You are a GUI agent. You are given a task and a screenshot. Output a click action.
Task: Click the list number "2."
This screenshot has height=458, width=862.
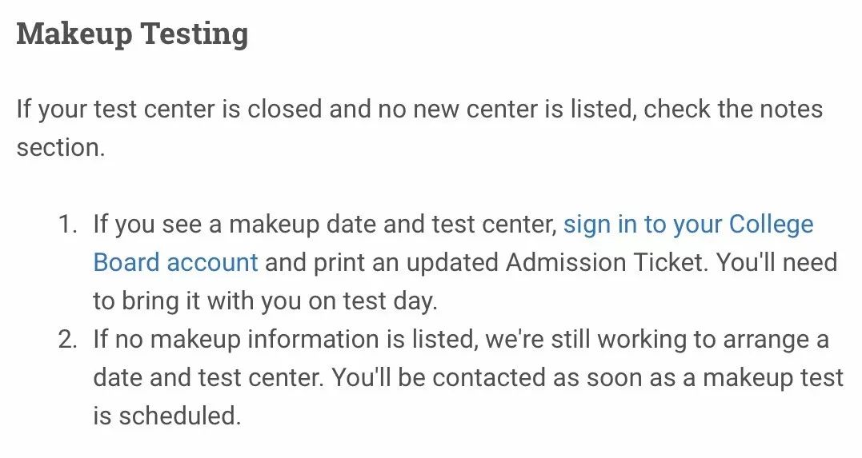[x=67, y=340]
